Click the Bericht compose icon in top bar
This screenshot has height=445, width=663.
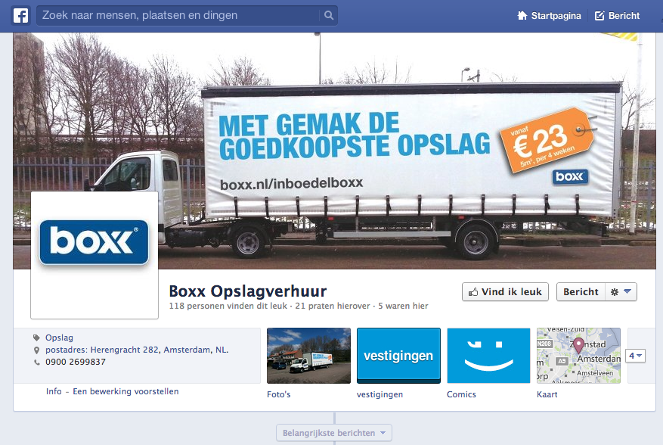(599, 16)
